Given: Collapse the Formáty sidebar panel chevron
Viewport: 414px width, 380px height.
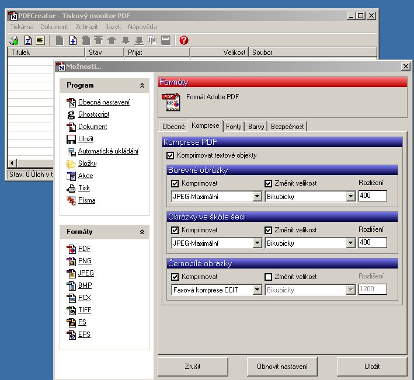Looking at the screenshot, I should (142, 232).
